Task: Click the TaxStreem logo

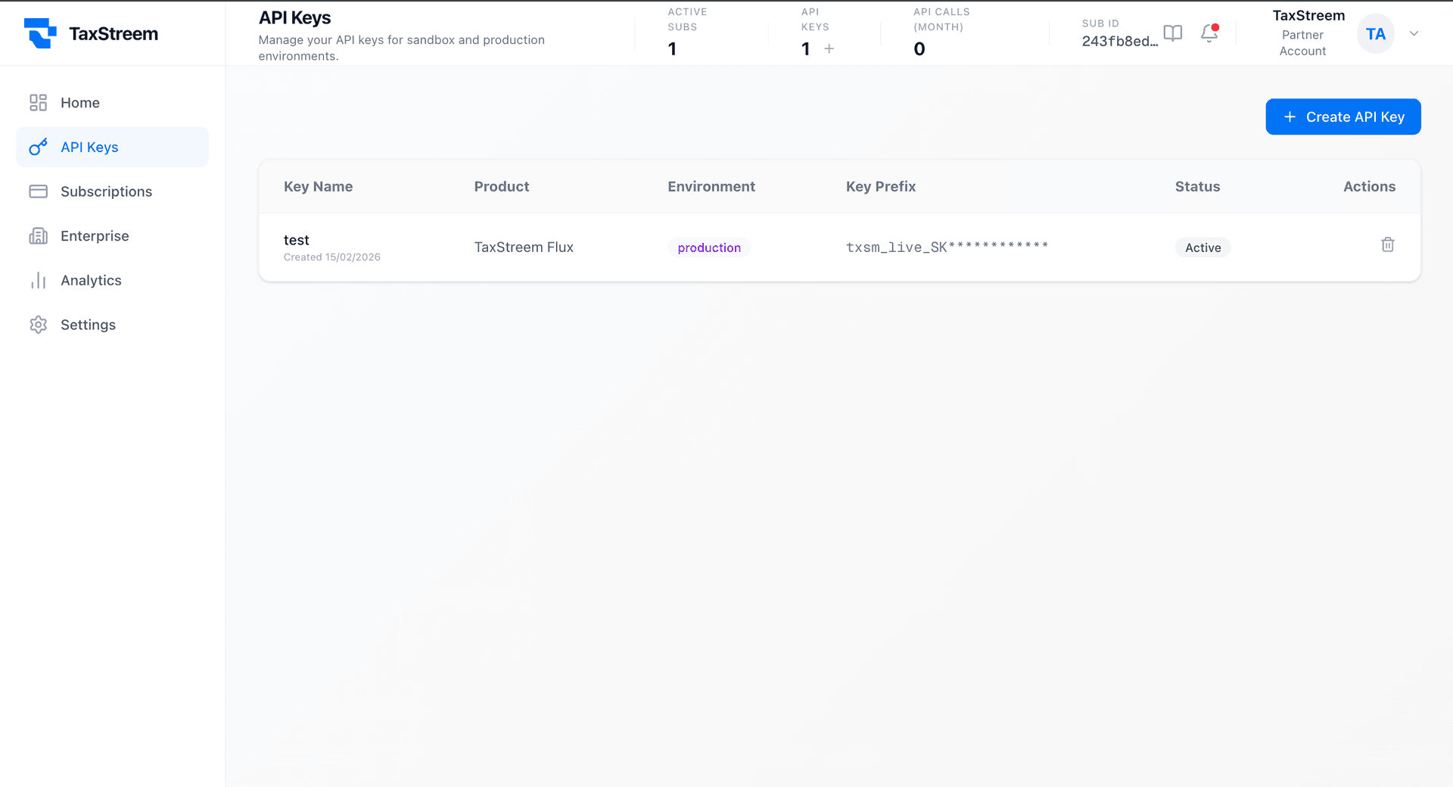Action: [x=91, y=33]
